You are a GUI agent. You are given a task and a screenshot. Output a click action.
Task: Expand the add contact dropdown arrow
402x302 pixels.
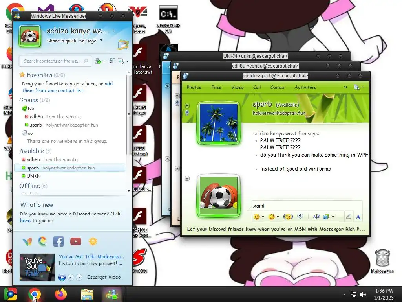[104, 61]
